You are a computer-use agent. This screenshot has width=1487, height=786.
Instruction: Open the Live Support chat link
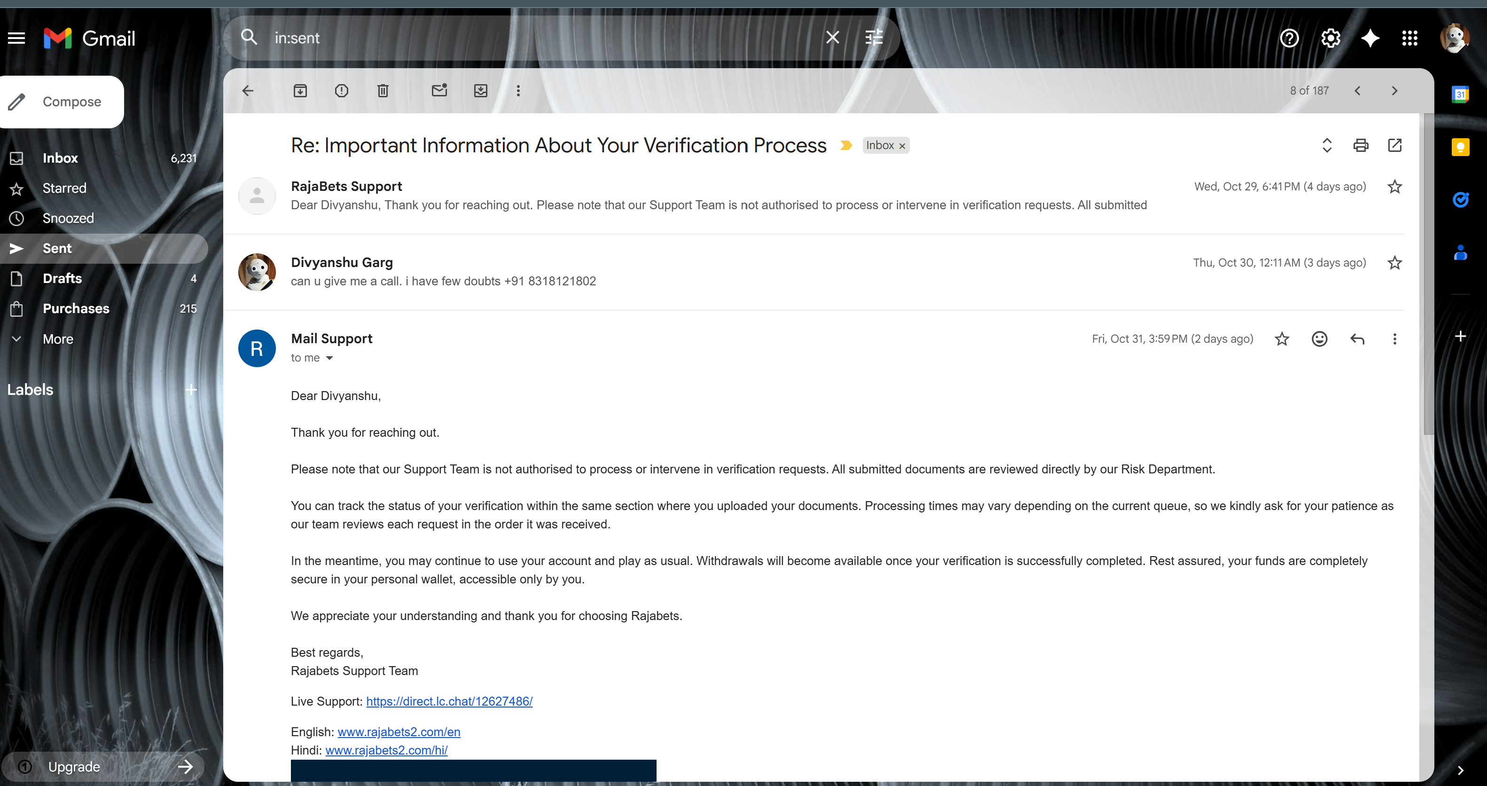(x=449, y=701)
